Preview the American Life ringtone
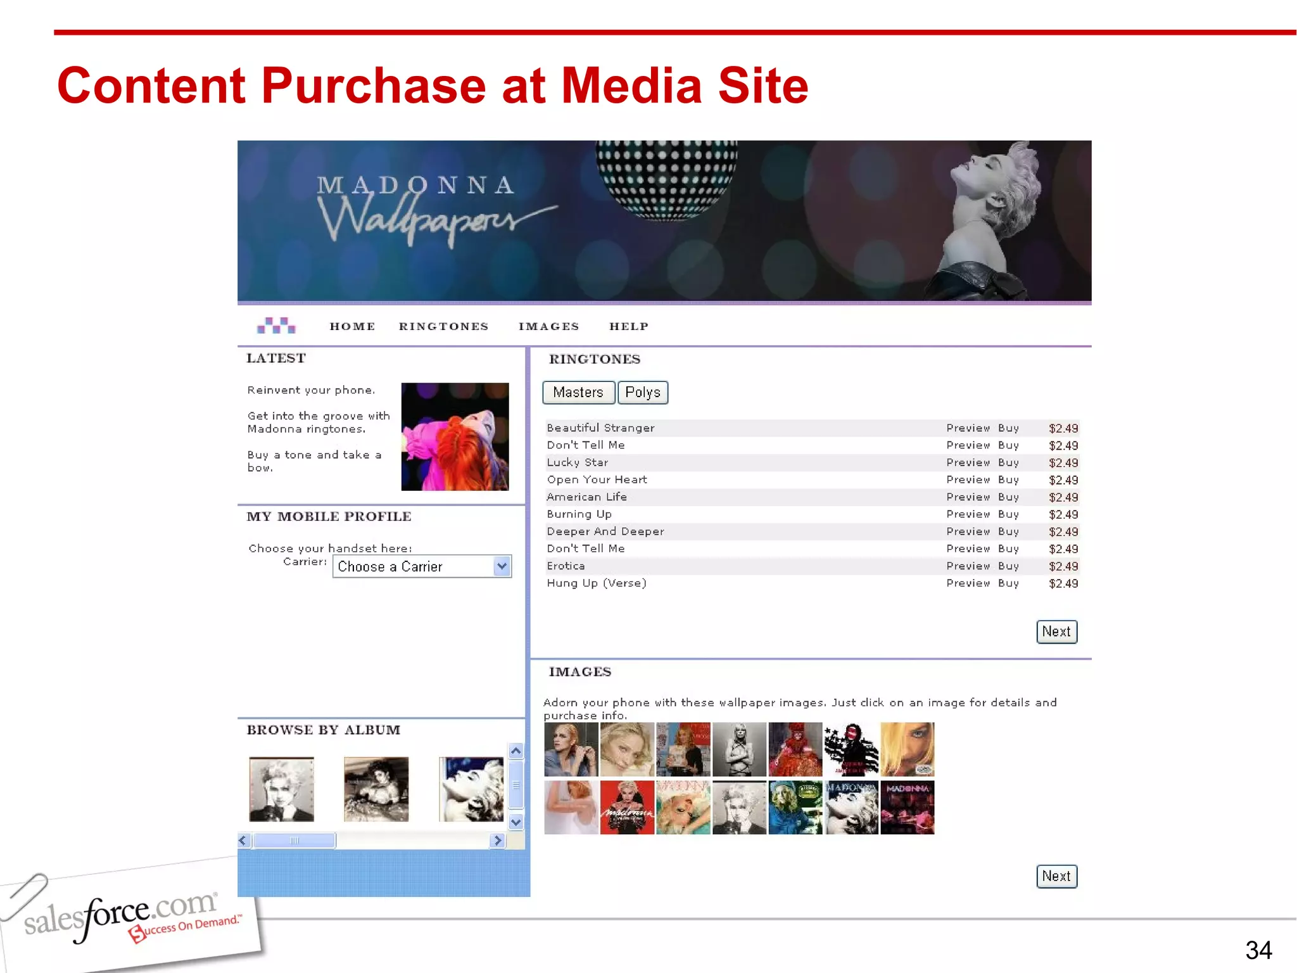The width and height of the screenshot is (1297, 973). (x=968, y=497)
